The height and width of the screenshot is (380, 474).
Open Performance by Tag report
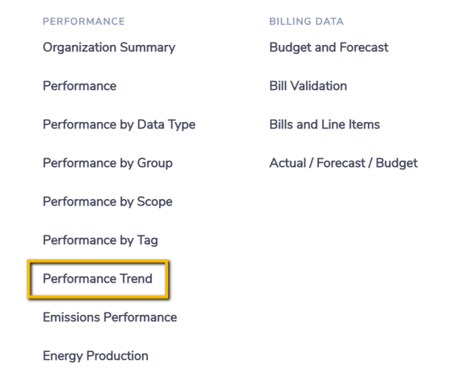(100, 241)
